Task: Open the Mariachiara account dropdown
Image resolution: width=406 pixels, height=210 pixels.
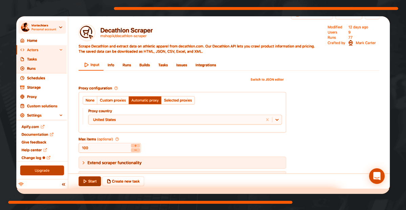Action: click(x=61, y=27)
